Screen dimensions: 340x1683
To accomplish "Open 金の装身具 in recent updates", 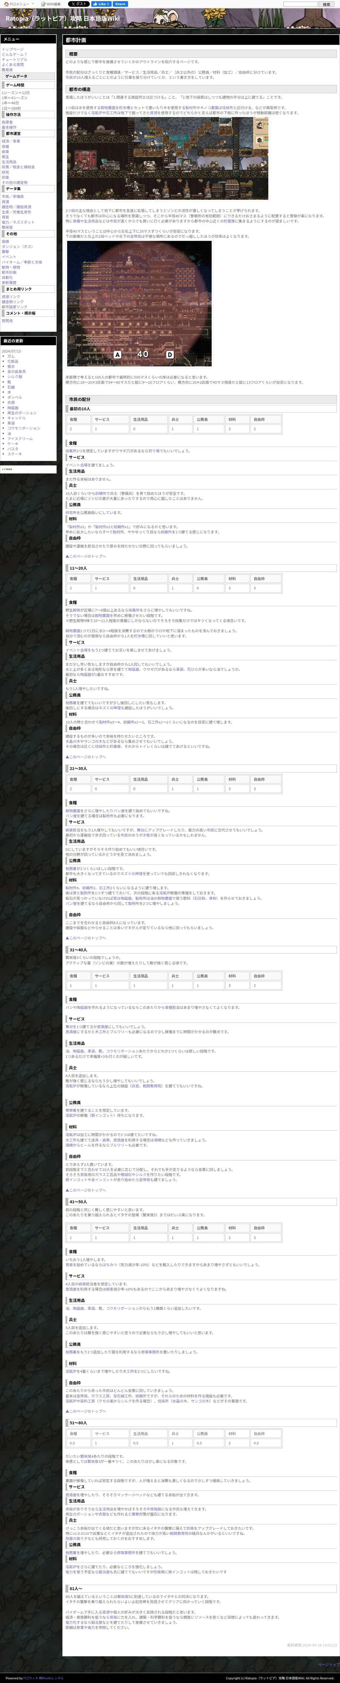I will click(x=16, y=372).
